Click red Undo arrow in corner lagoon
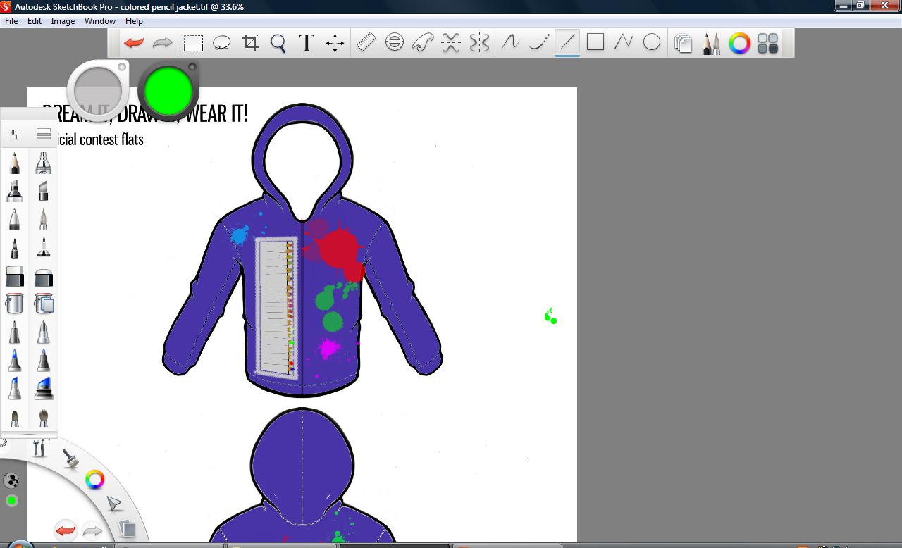902x548 pixels. [x=66, y=530]
